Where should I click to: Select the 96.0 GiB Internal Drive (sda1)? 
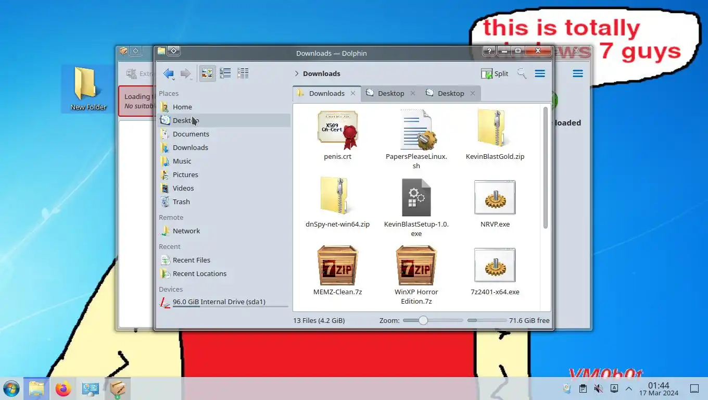point(224,302)
